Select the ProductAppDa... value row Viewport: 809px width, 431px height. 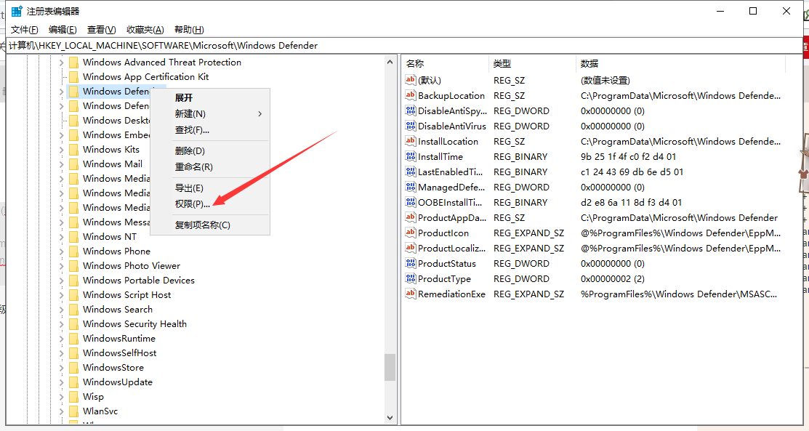[x=593, y=218]
